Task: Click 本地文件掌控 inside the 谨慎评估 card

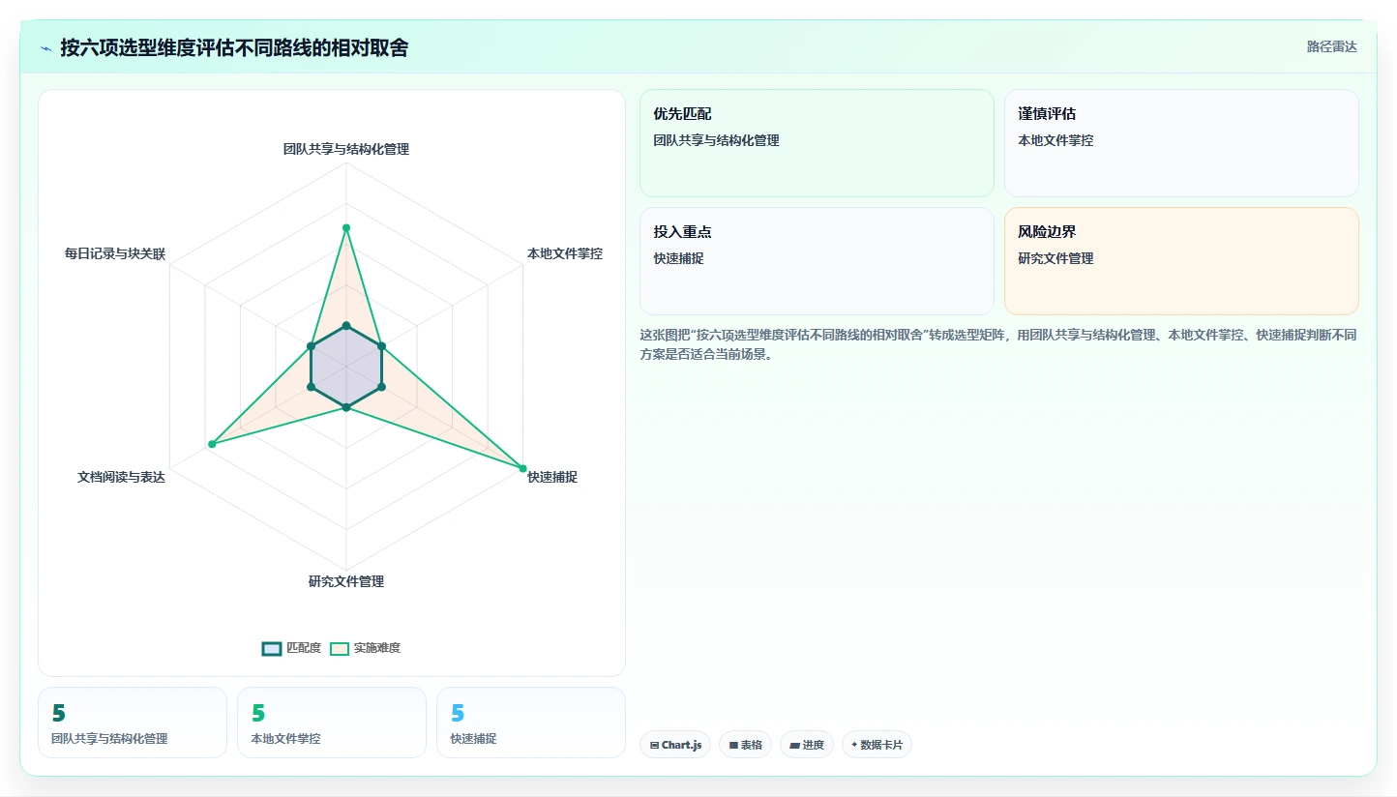Action: click(1056, 140)
